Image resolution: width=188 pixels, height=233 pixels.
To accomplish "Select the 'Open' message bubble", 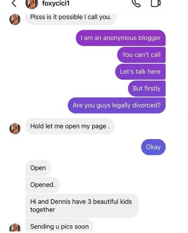I will pyautogui.click(x=38, y=168).
